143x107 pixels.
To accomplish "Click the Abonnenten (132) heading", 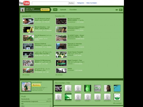I will click(x=63, y=83).
